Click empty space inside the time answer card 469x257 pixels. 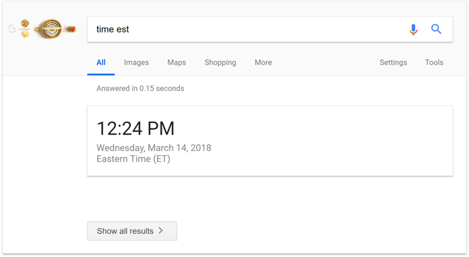(x=329, y=141)
